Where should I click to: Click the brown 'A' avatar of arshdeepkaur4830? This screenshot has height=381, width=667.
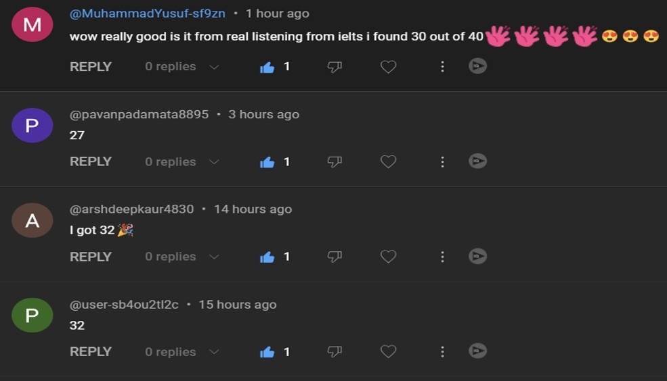coord(32,220)
